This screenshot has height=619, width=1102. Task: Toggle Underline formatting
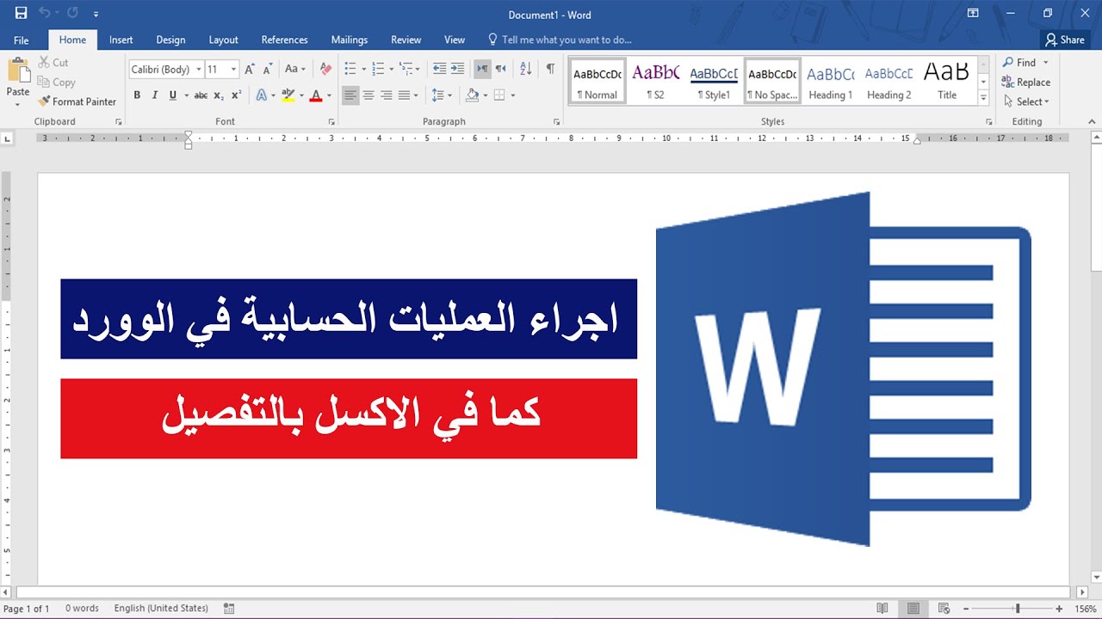(173, 95)
